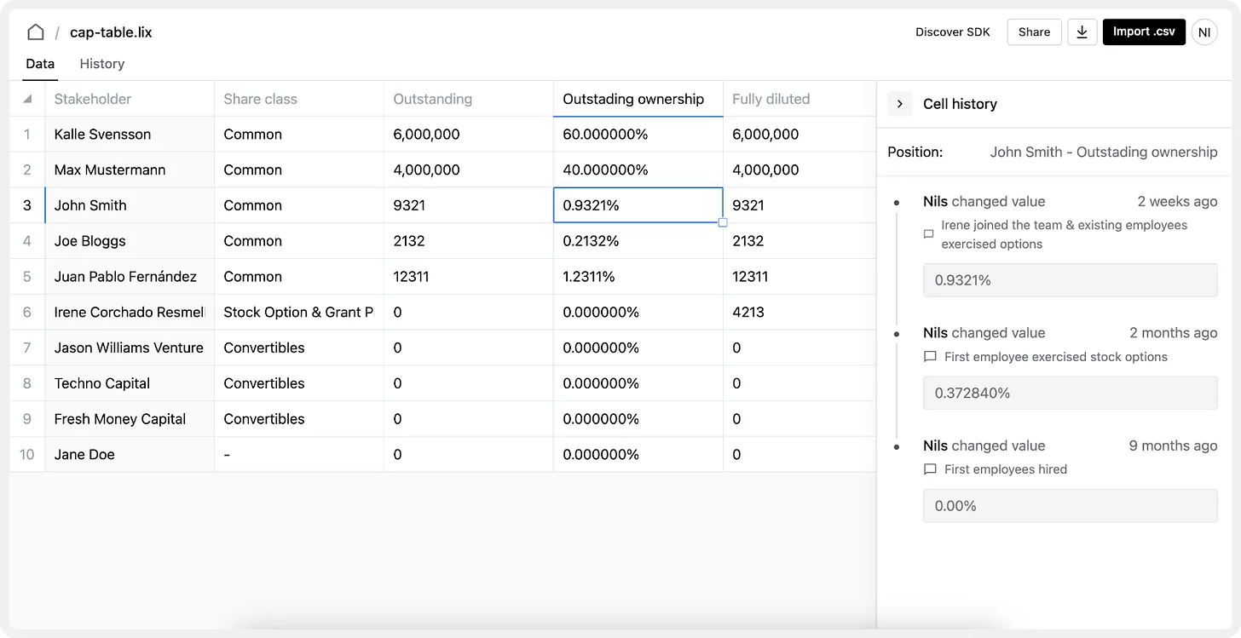Screen dimensions: 1241x638
Task: Click the select-all corner triangle
Action: (x=27, y=99)
